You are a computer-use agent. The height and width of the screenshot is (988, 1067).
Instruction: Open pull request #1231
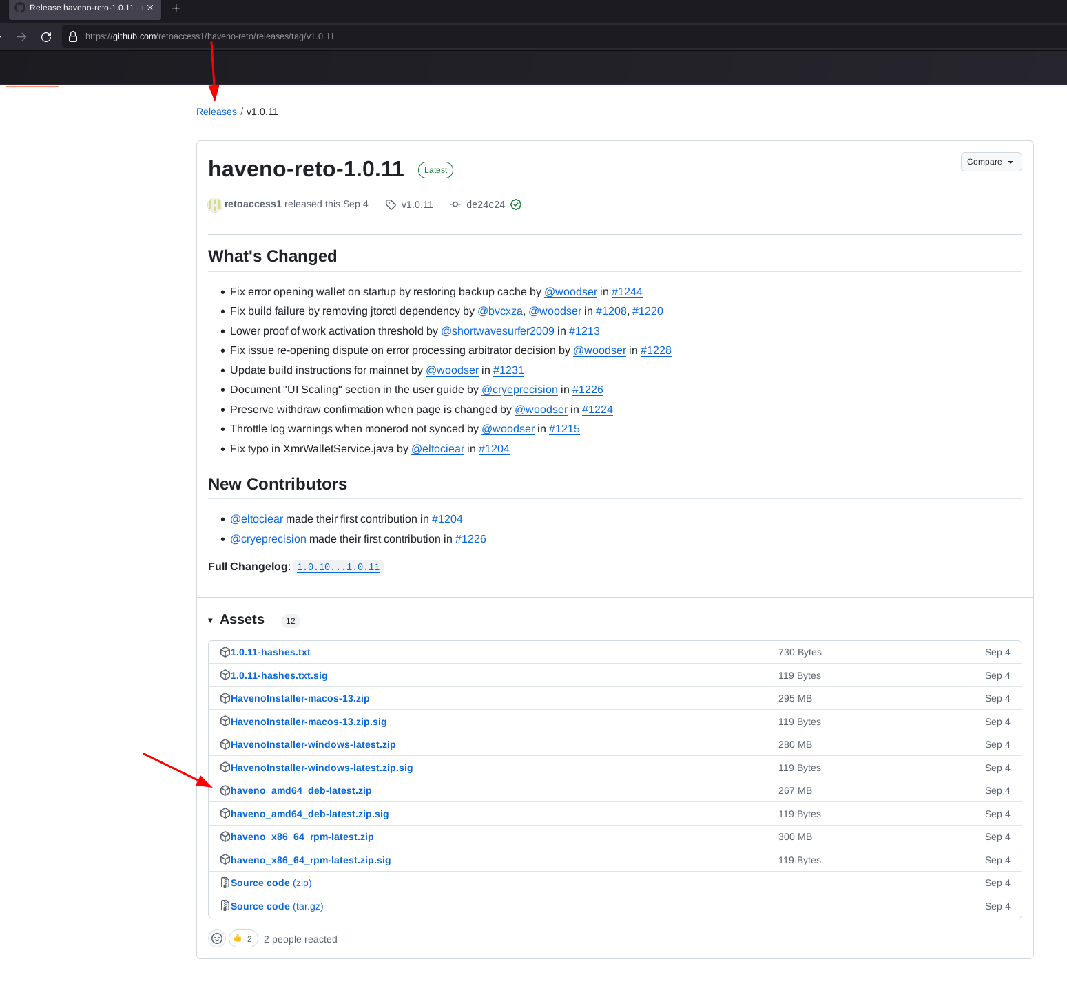508,370
